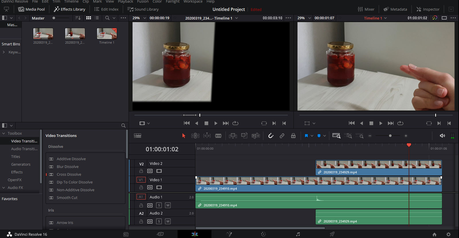Viewport: 459px width, 238px height.
Task: Select the Cross Dissolve transition
Action: click(69, 174)
